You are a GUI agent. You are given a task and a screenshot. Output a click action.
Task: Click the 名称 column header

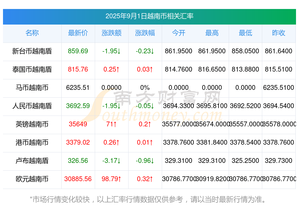point(32,33)
